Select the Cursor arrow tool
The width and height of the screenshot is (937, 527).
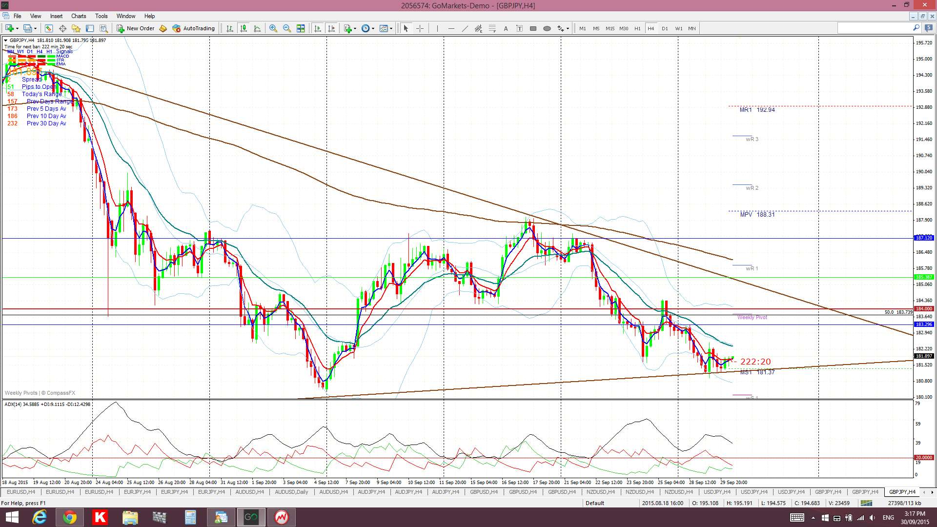pyautogui.click(x=406, y=28)
